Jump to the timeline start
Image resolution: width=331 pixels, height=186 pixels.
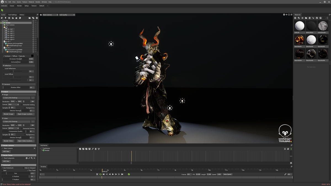(104, 174)
